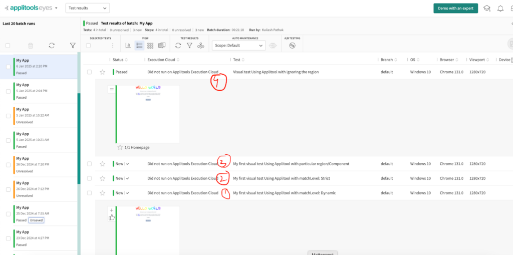Star the test with matchLevel: Strict
The height and width of the screenshot is (255, 513).
[103, 178]
